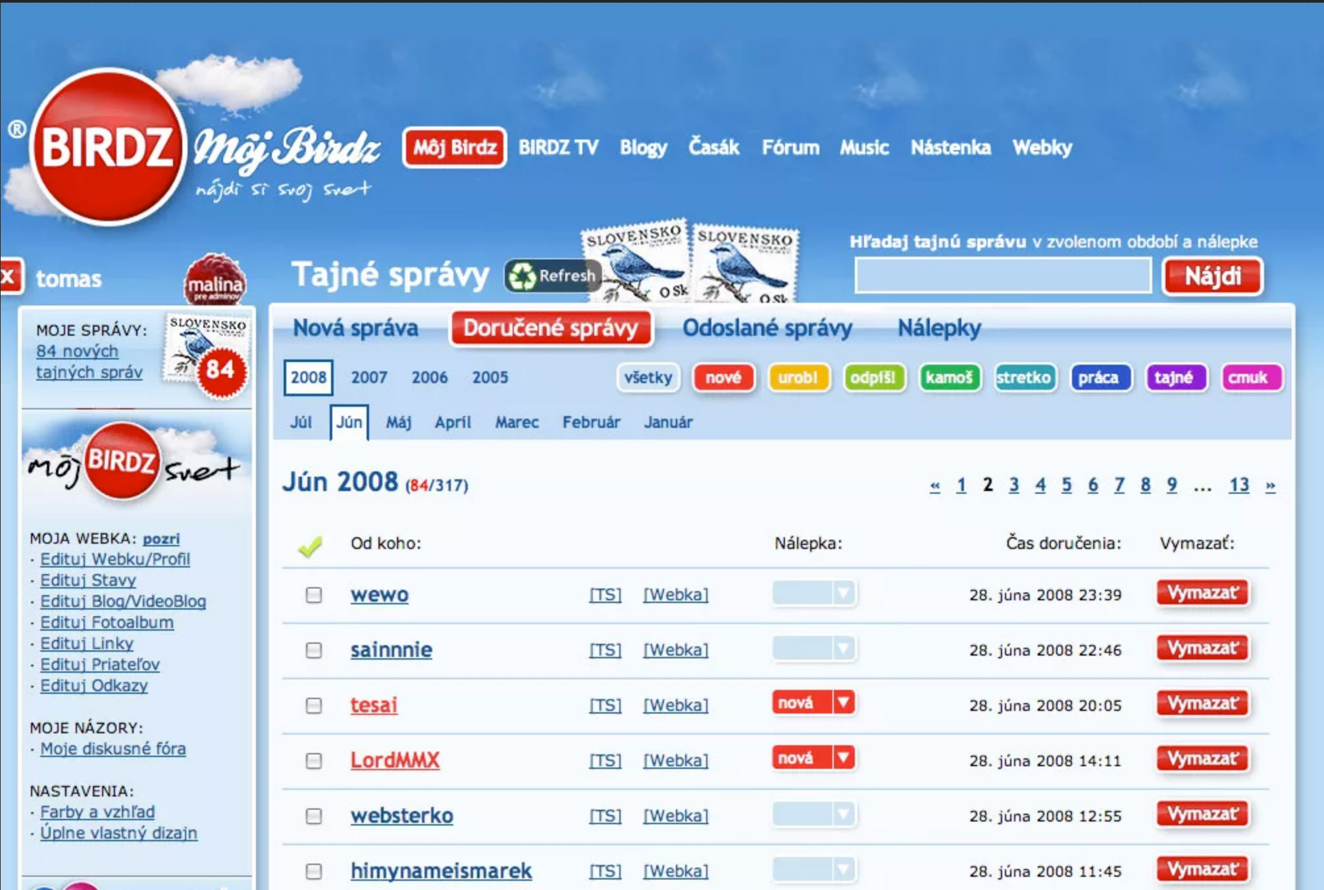Tick the checkbox for websterko message

click(314, 816)
